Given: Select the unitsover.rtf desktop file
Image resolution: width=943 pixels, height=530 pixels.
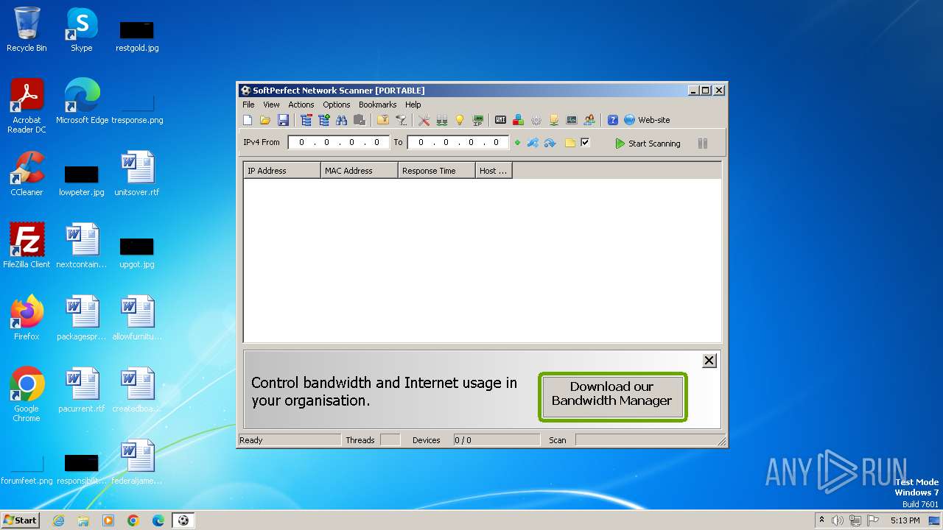Looking at the screenshot, I should (x=137, y=174).
